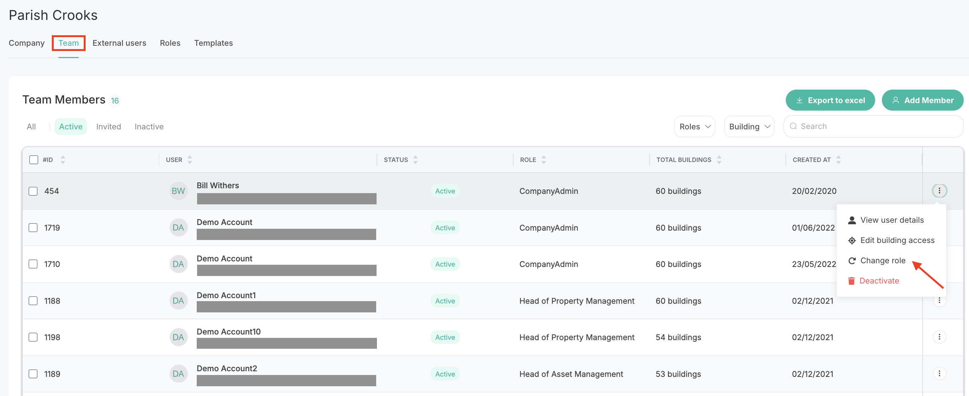The width and height of the screenshot is (969, 396).
Task: Choose View user details from menu
Action: 886,220
